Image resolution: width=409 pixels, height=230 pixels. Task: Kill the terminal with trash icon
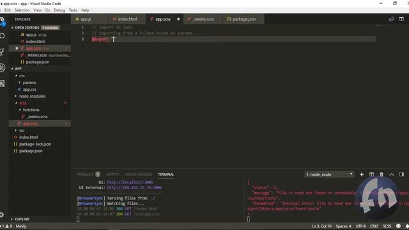tap(382, 174)
